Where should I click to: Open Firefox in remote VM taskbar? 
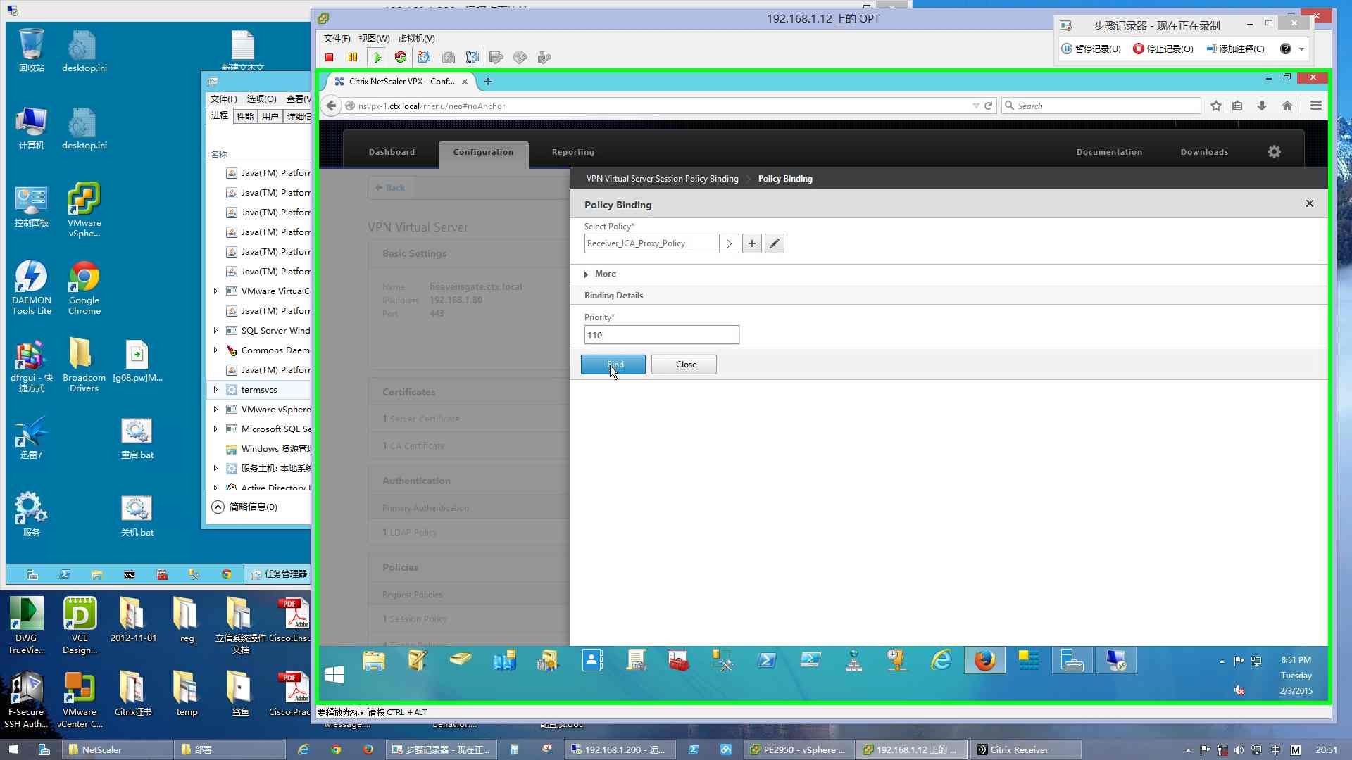(984, 661)
